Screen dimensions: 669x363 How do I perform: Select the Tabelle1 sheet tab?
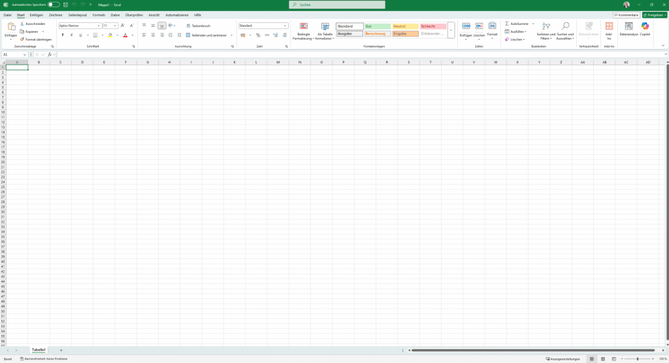39,350
